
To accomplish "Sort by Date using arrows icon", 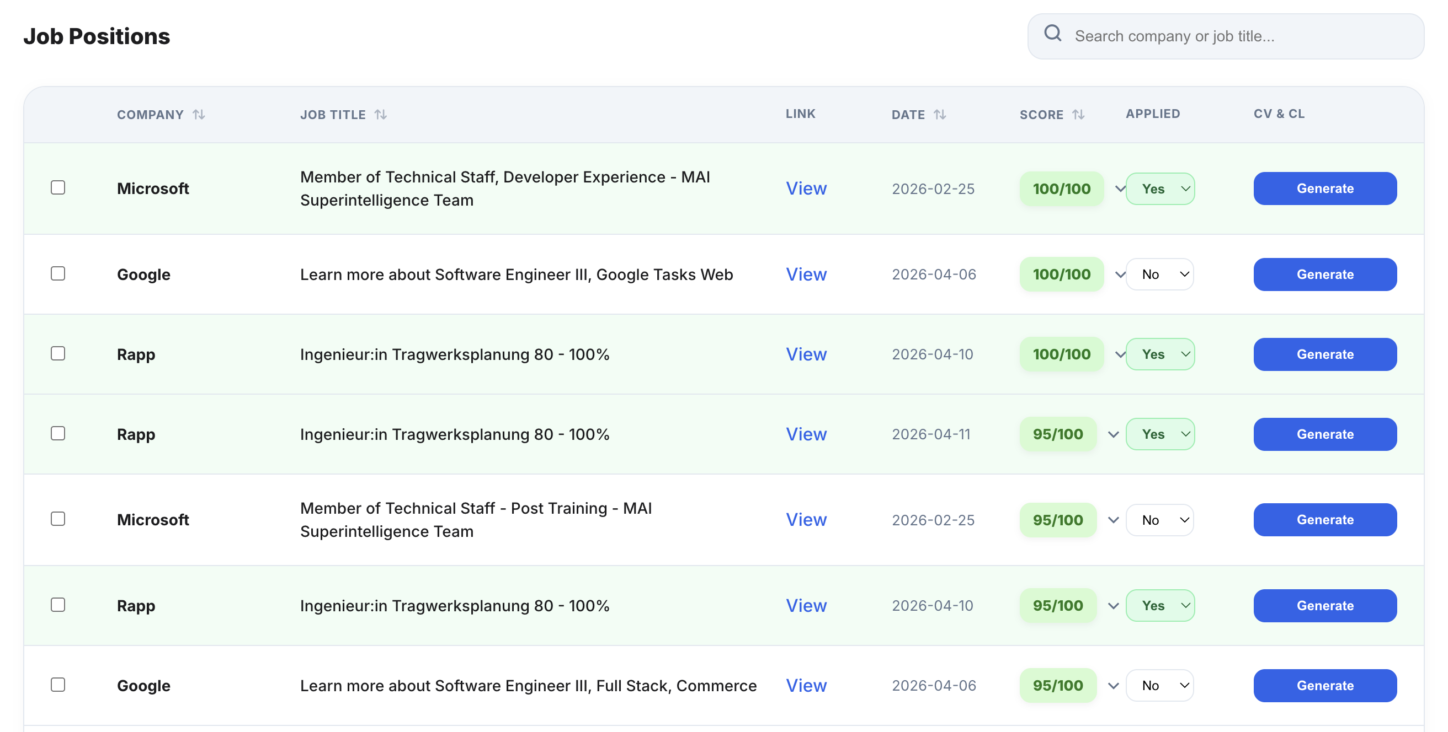I will pyautogui.click(x=940, y=115).
